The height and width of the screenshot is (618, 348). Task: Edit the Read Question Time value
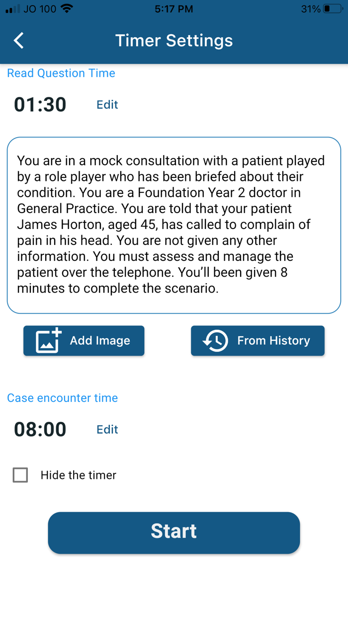[107, 105]
